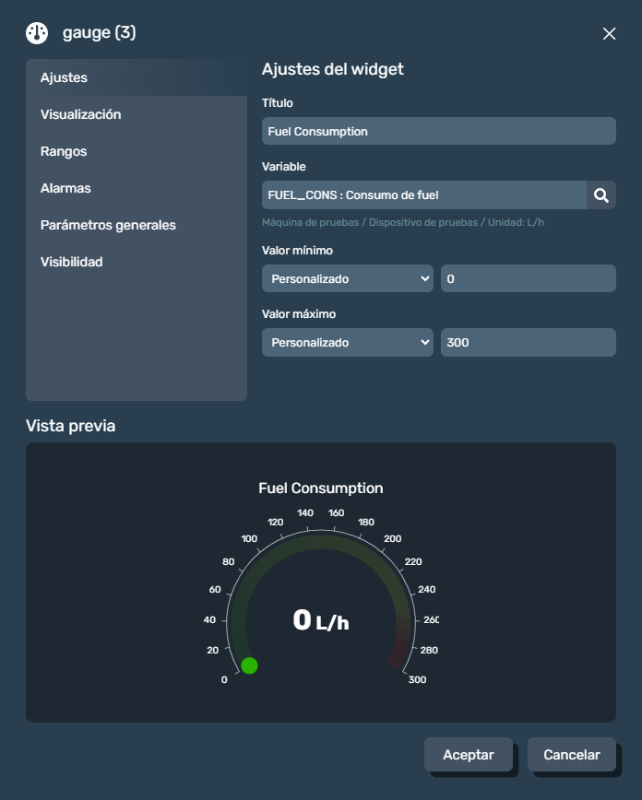
Task: Switch to the Visualización section
Action: point(81,114)
